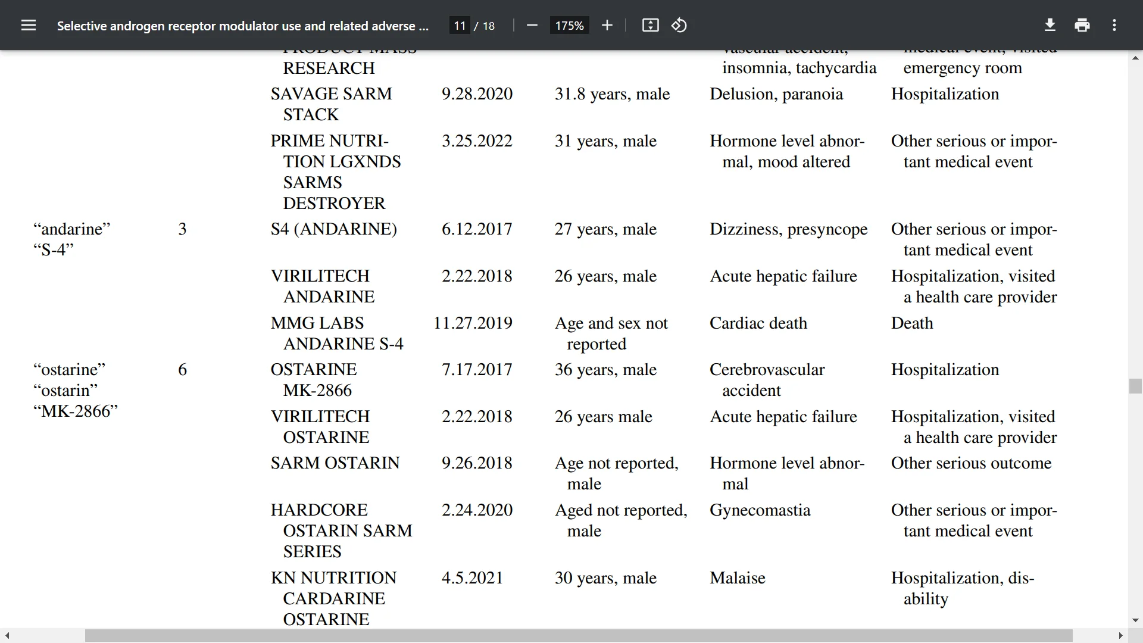1143x643 pixels.
Task: Click the search term "MK-2866" in quotes
Action: 76,411
